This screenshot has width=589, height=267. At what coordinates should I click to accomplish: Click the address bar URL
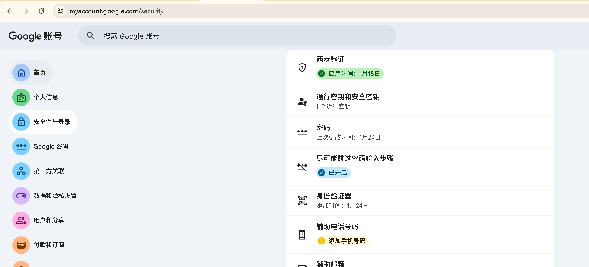(116, 11)
